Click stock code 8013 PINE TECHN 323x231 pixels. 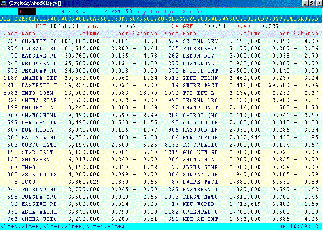pyautogui.click(x=172, y=78)
